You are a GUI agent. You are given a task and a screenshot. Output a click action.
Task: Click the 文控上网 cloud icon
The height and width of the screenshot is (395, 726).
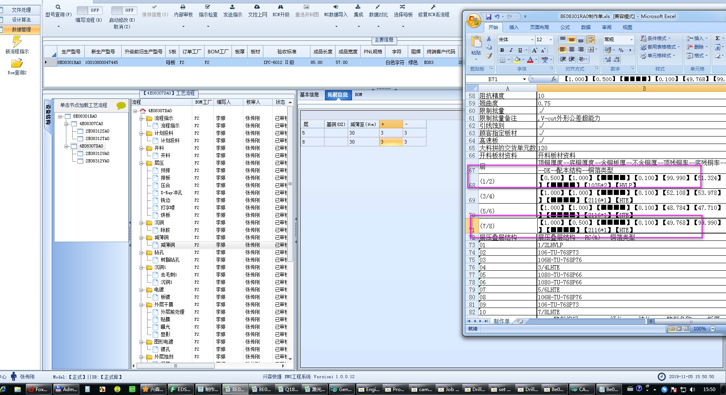(257, 7)
